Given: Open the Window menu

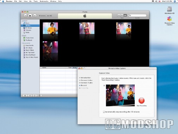Looking at the screenshot, I should click(53, 1).
